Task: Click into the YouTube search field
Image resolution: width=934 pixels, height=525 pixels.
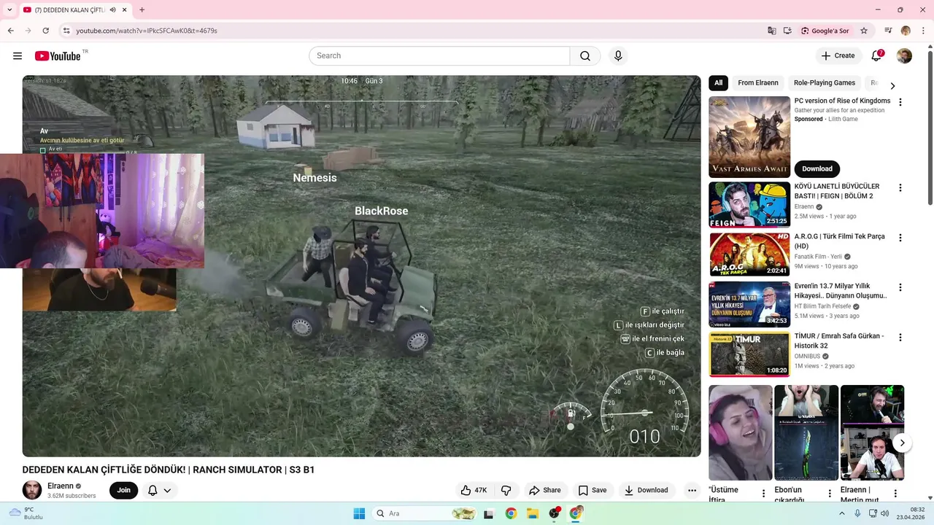Action: (x=439, y=55)
